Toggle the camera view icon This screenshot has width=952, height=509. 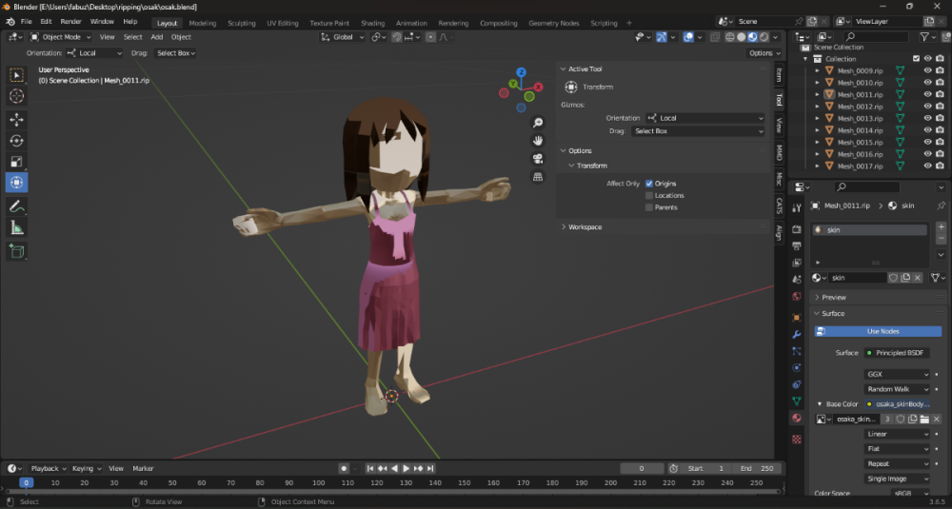tap(538, 159)
